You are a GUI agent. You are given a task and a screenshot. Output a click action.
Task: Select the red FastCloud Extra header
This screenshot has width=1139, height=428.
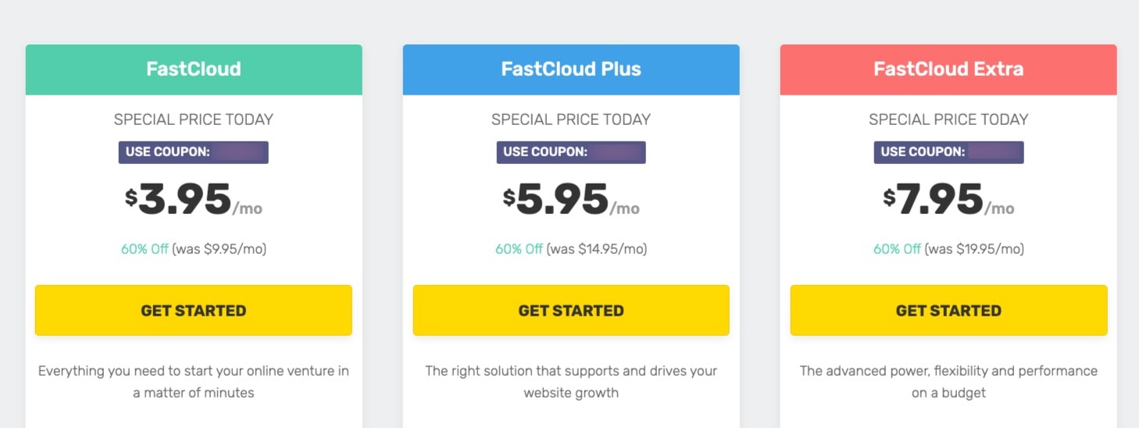click(x=948, y=70)
